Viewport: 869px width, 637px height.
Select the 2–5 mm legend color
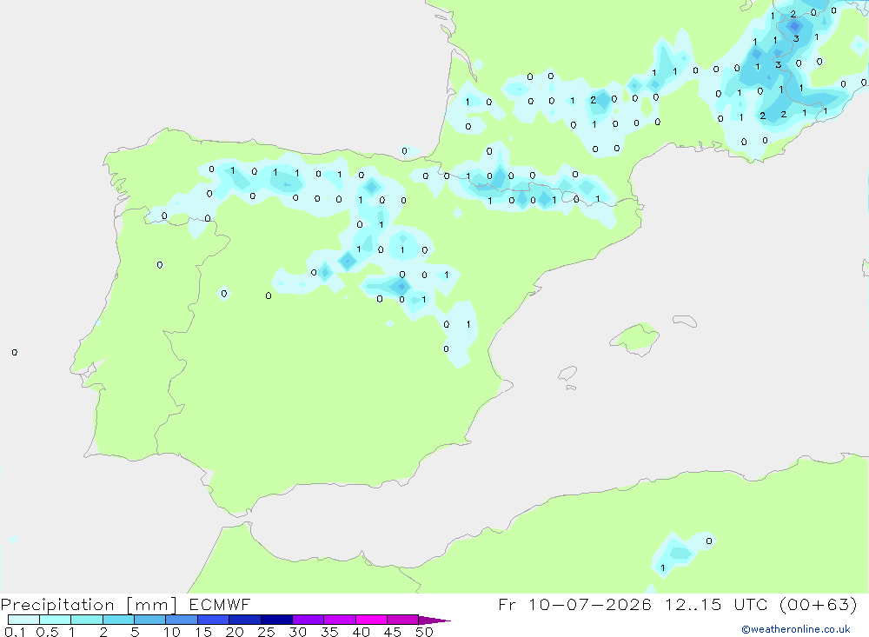118,620
